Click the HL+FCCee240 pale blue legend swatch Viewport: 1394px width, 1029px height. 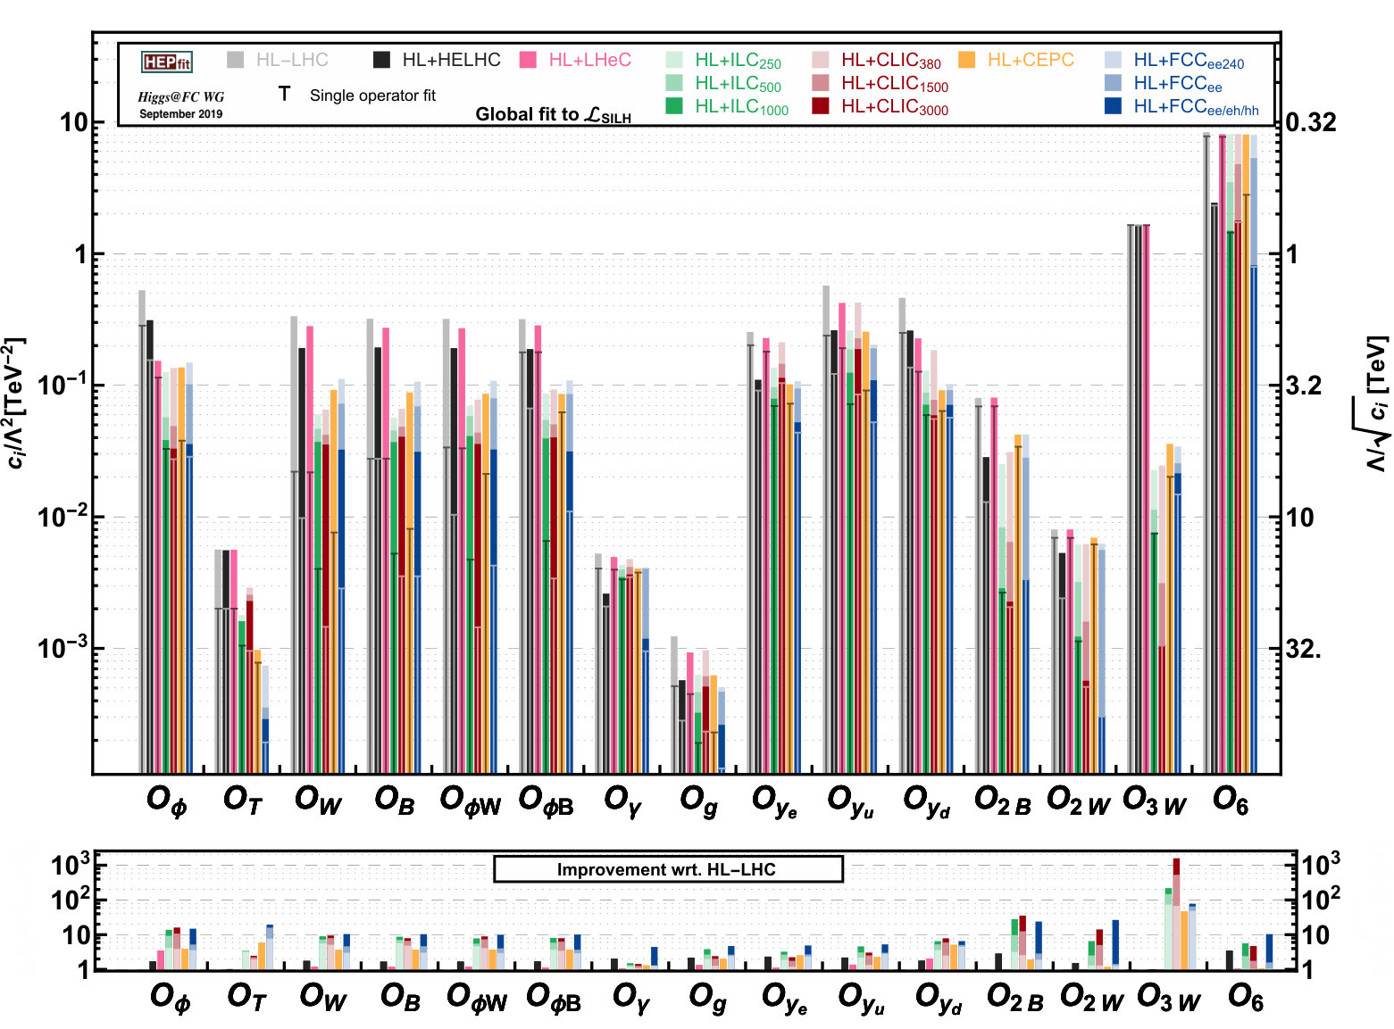pyautogui.click(x=1114, y=60)
